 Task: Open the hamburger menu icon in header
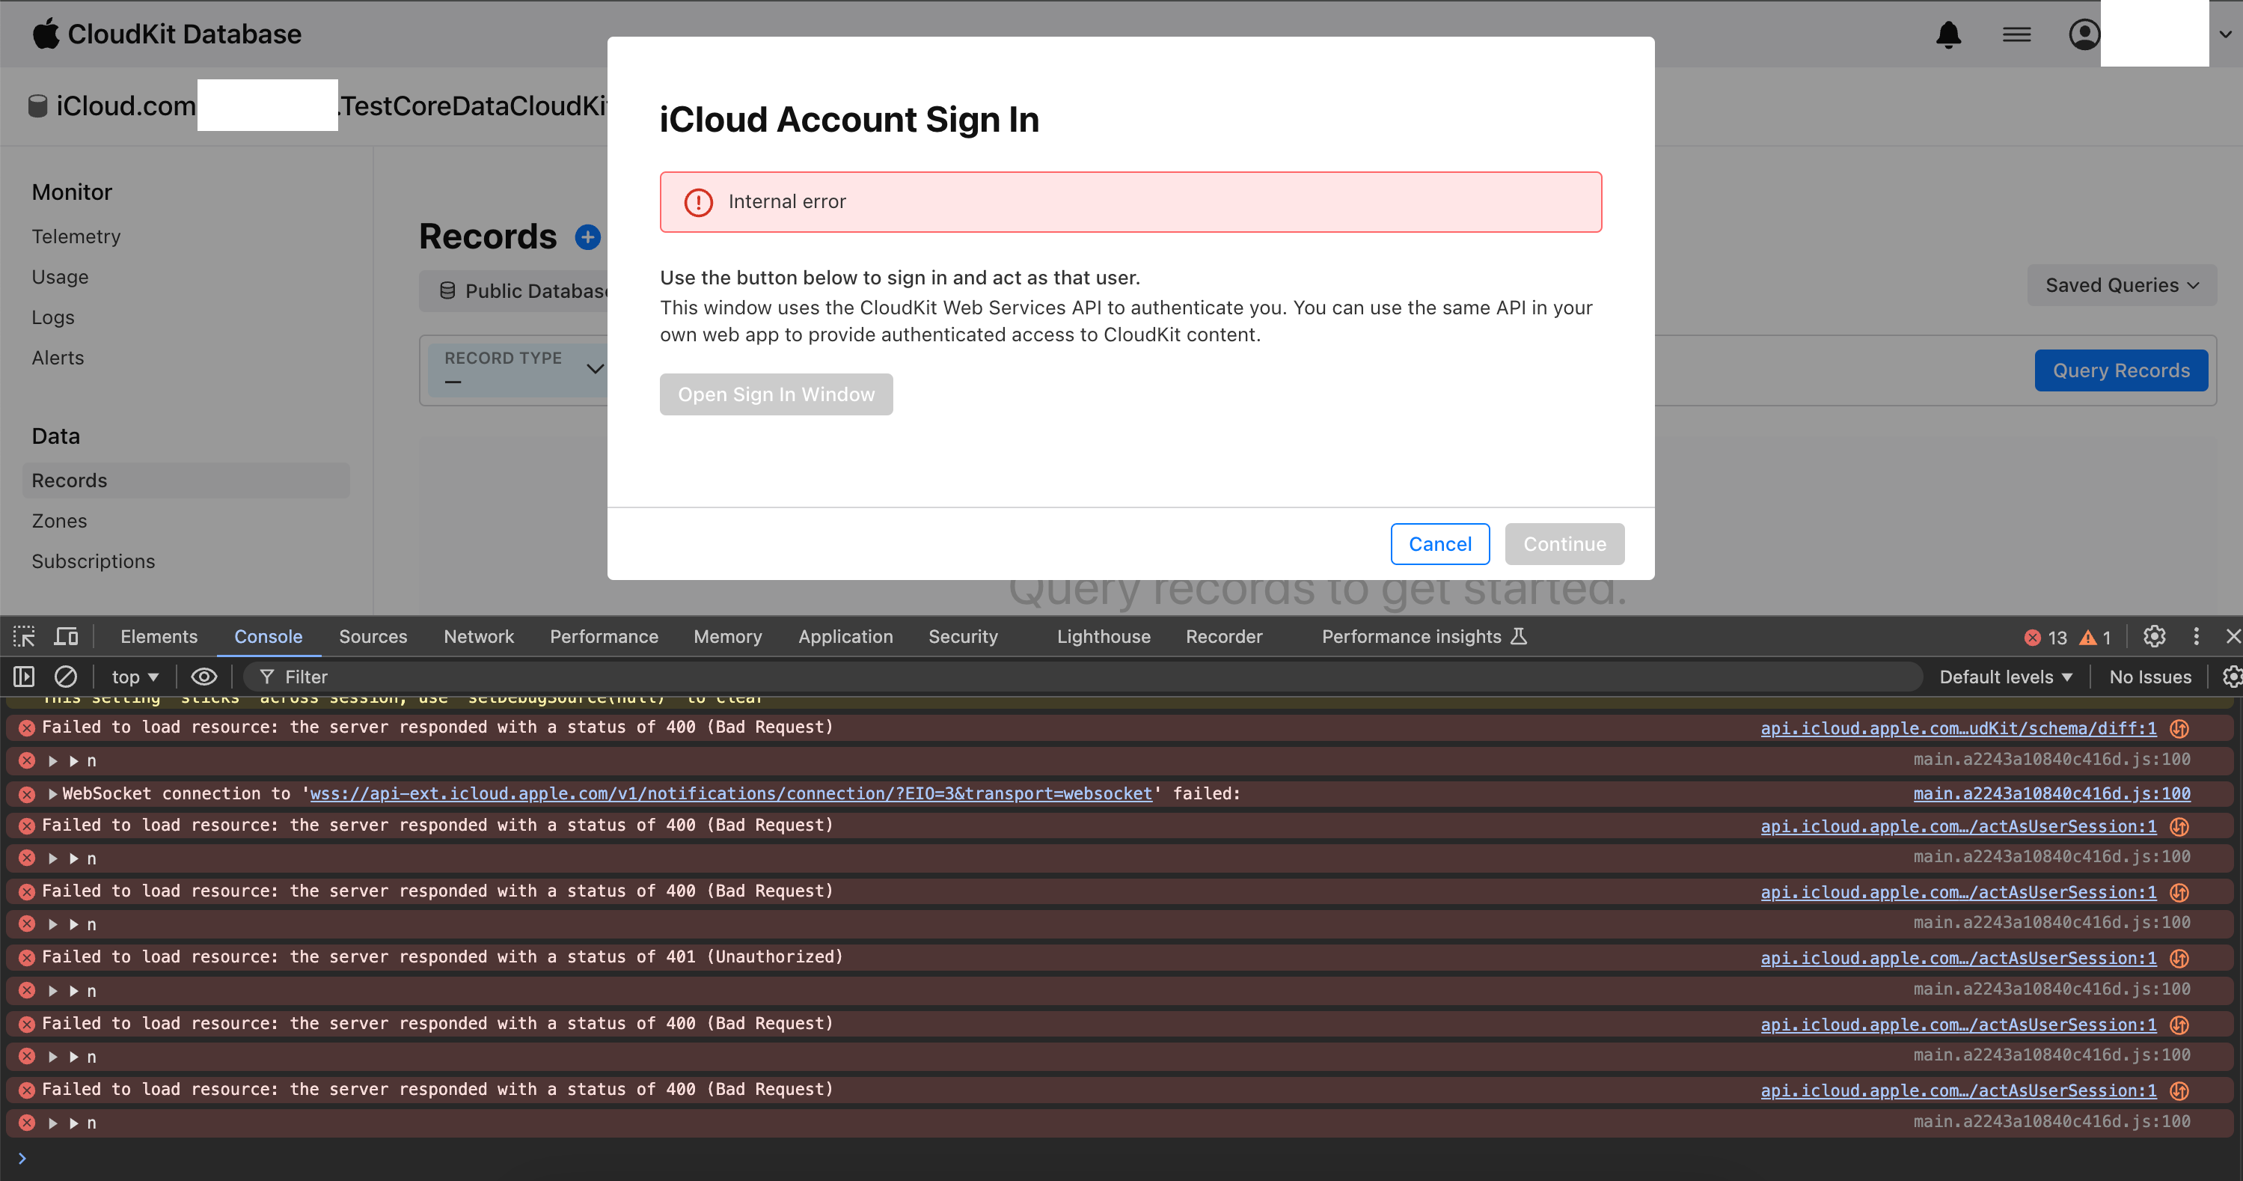(2016, 35)
